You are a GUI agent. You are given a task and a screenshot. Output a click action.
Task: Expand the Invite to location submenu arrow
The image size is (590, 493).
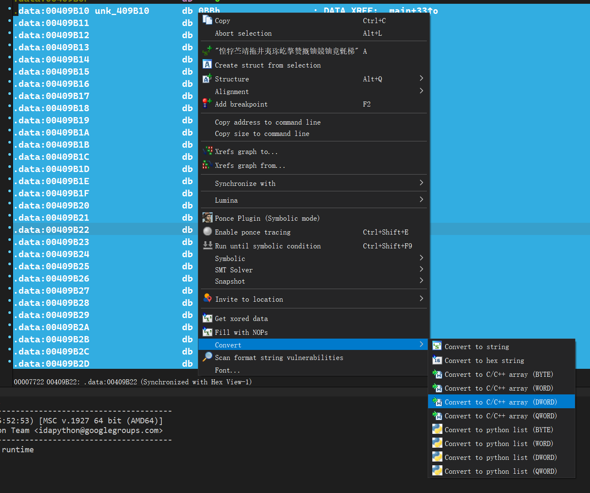(x=421, y=298)
